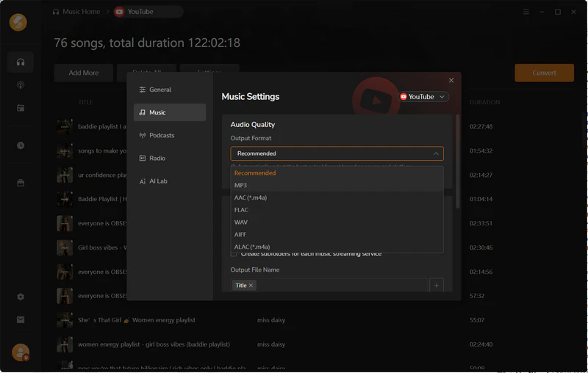
Task: Switch to the Podcasts settings tab
Action: tap(170, 135)
